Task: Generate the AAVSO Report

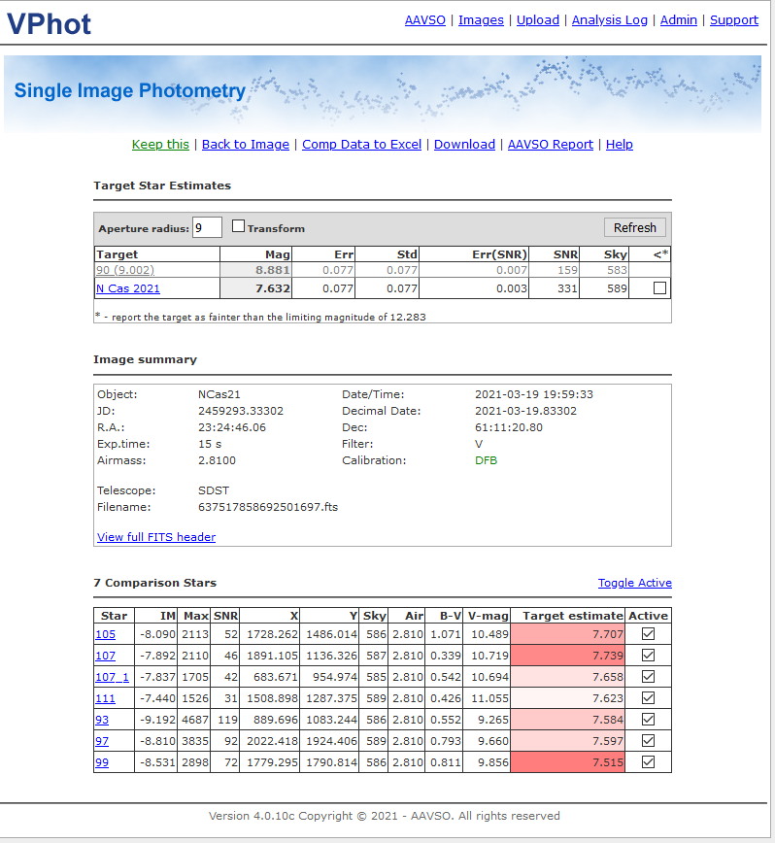Action: point(550,144)
